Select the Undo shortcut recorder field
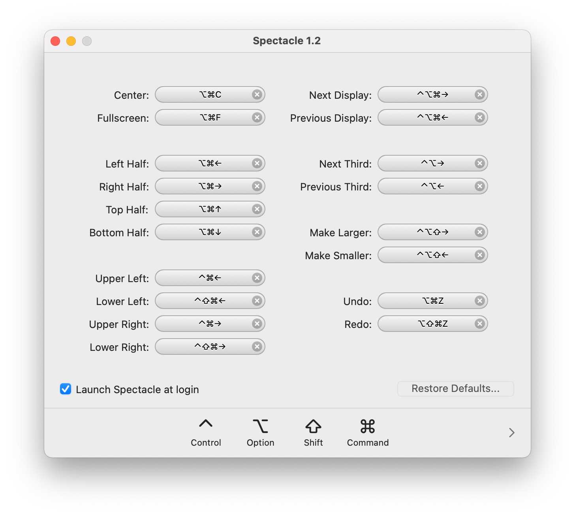575x516 pixels. click(x=432, y=301)
